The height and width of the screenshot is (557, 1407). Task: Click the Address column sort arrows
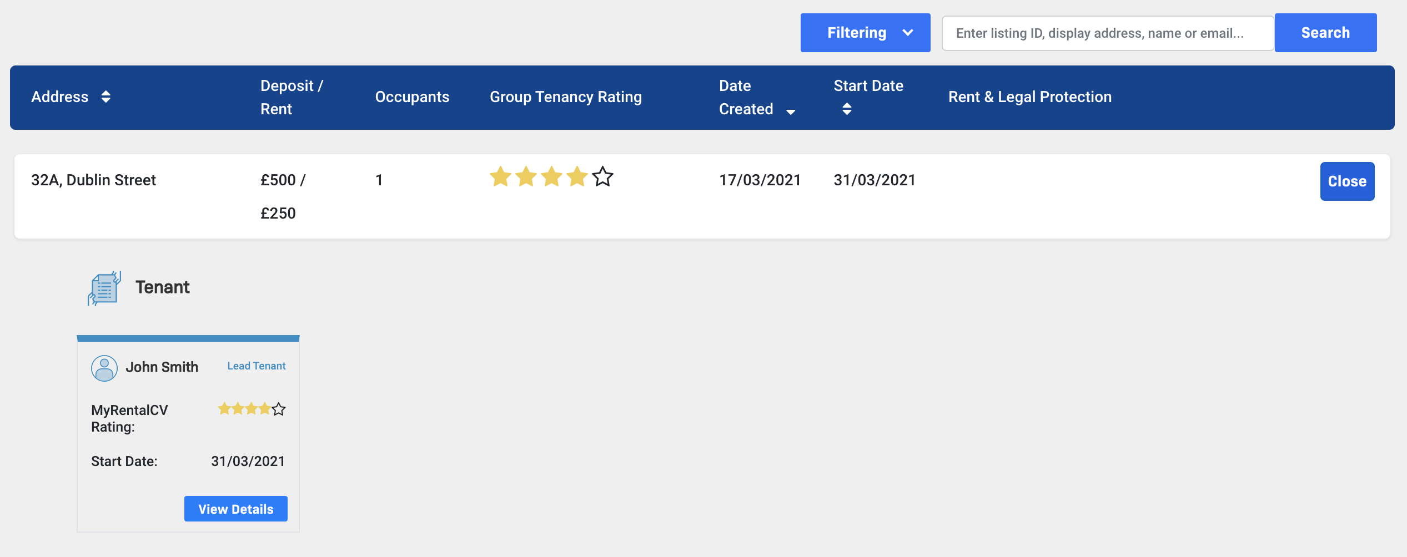point(106,97)
